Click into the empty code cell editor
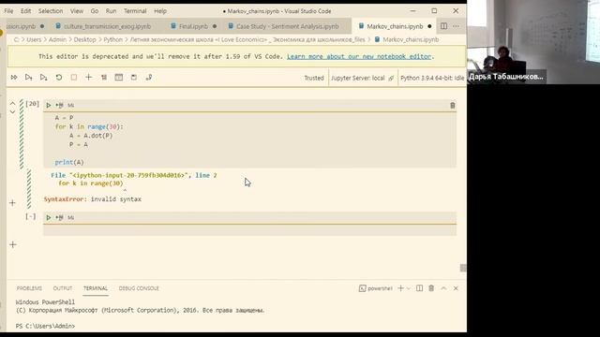600x337 pixels. click(250, 230)
